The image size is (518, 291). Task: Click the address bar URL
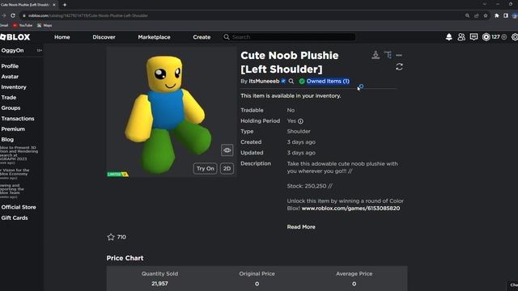click(88, 15)
